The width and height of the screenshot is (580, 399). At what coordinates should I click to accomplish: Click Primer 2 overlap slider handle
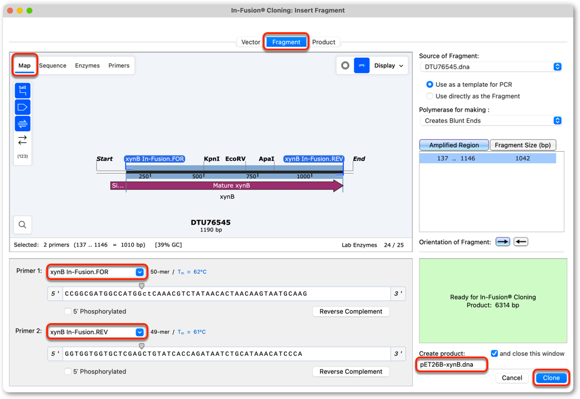(142, 346)
